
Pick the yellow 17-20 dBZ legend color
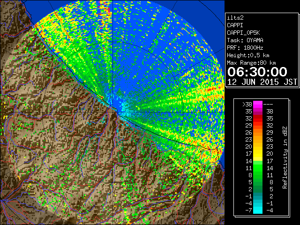pos(258,154)
